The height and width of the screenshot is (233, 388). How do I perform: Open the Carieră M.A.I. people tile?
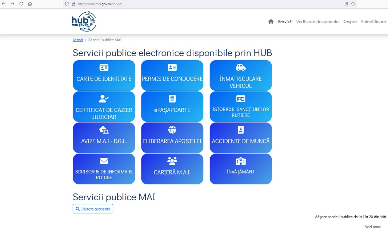(172, 169)
